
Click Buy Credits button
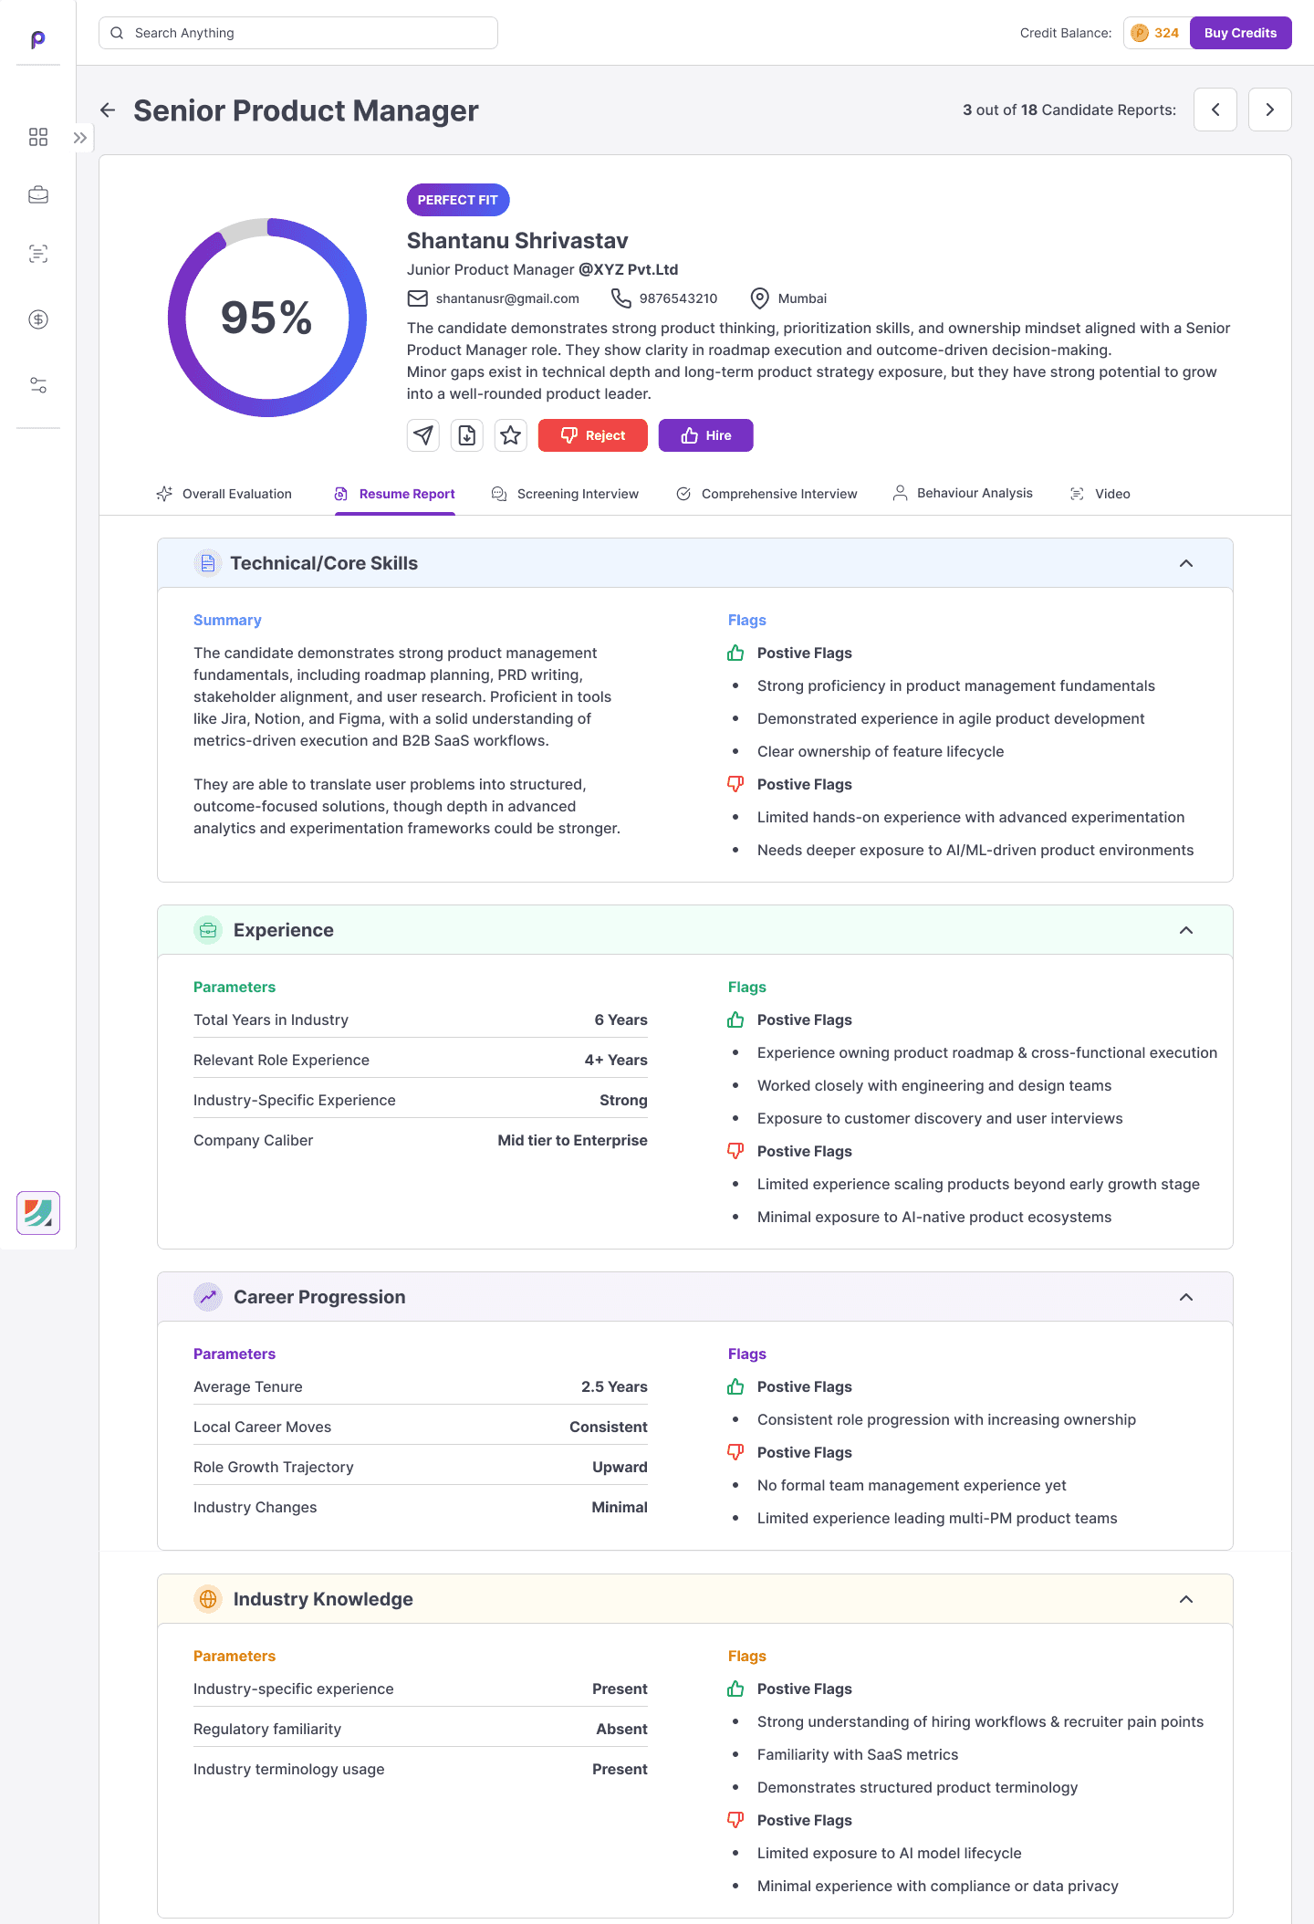1240,33
